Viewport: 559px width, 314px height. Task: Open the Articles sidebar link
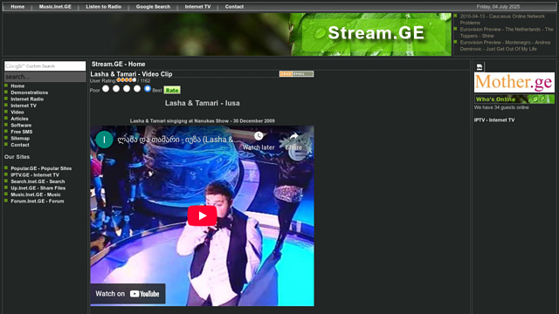coord(19,119)
